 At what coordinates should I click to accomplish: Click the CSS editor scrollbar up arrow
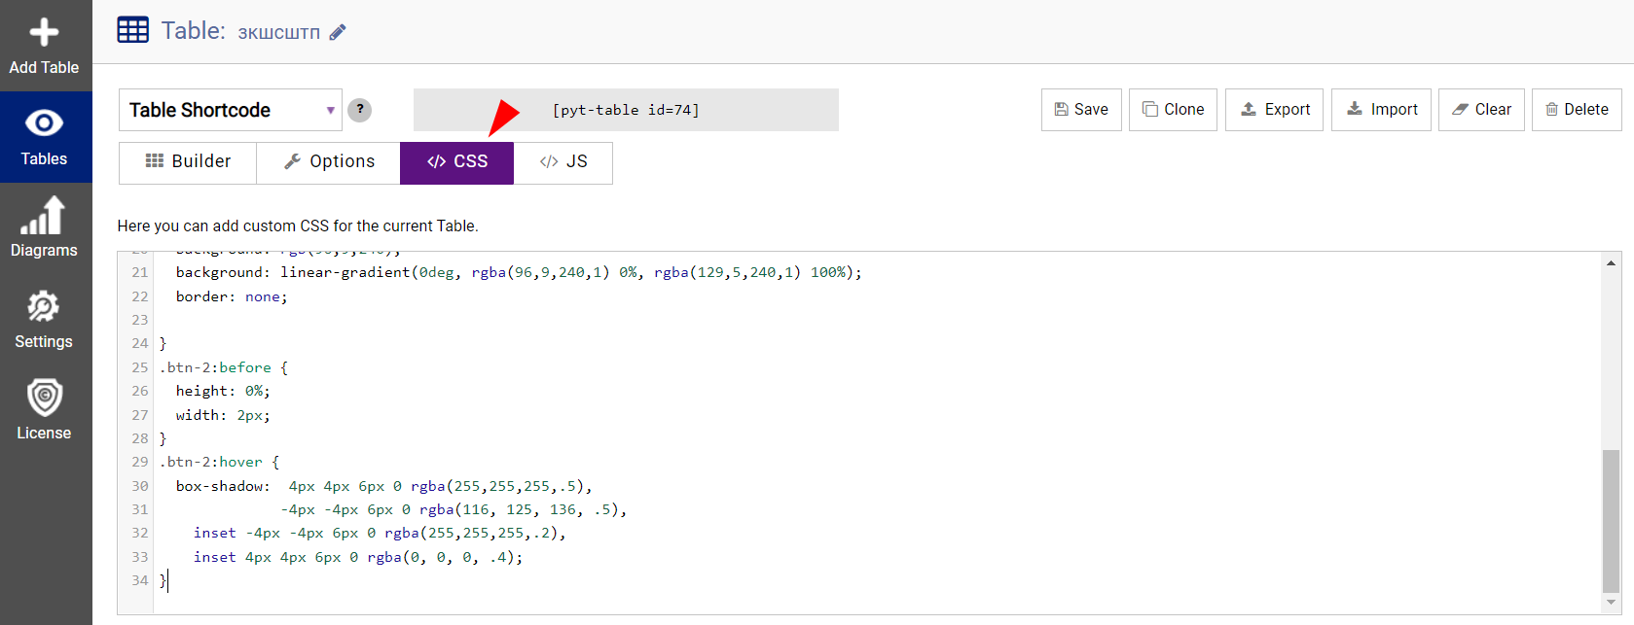(1612, 262)
